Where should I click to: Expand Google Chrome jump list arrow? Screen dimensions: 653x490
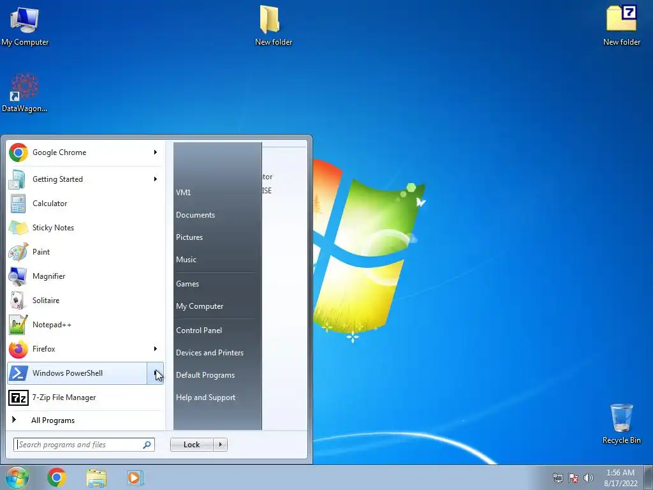click(x=156, y=152)
